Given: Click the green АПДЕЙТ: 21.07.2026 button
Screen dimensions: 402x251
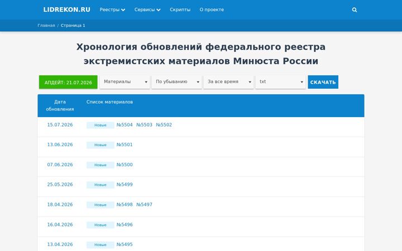Looking at the screenshot, I should [x=68, y=82].
